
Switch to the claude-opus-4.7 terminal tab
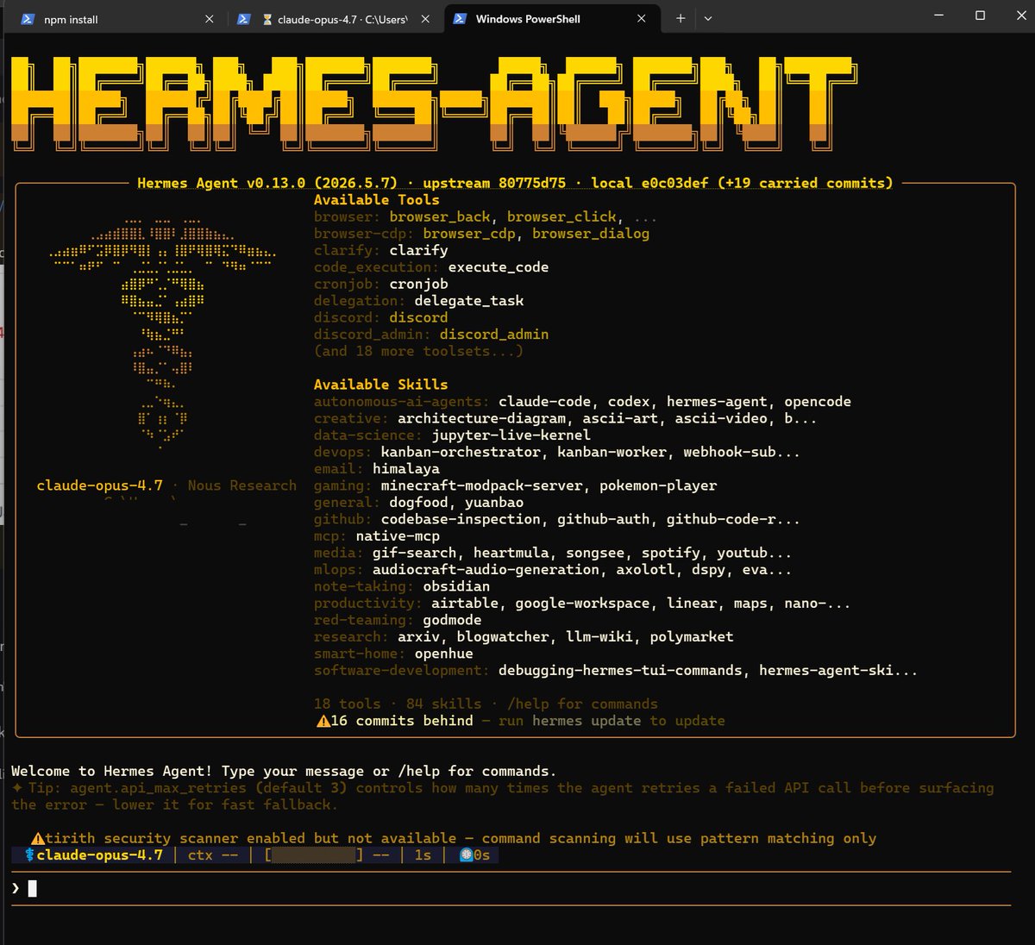[x=334, y=19]
